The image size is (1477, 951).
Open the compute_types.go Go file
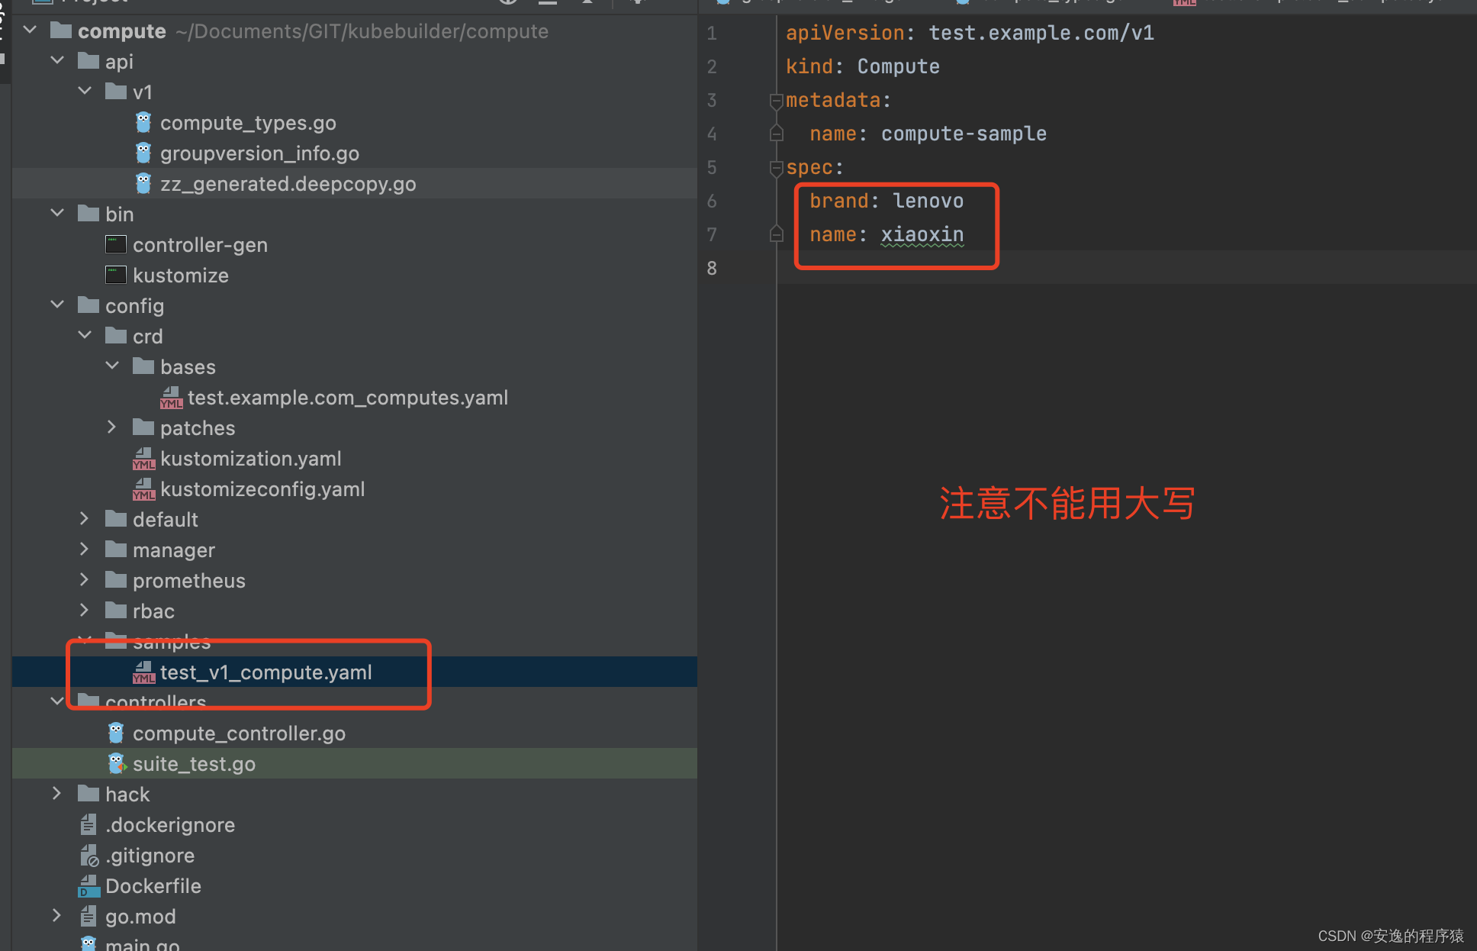(x=247, y=123)
